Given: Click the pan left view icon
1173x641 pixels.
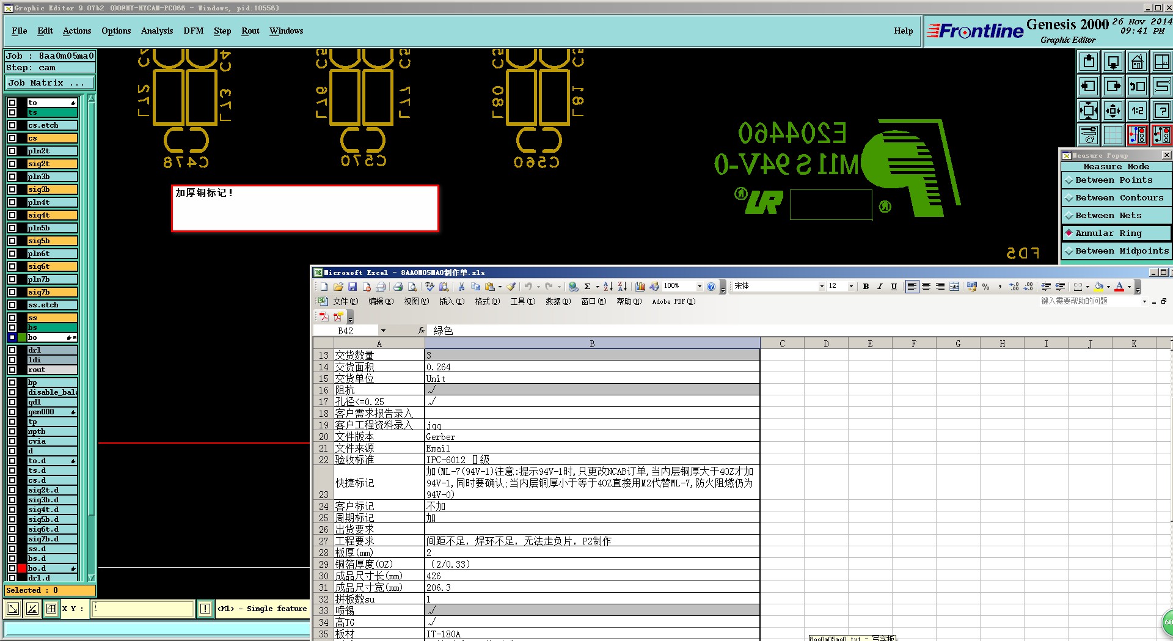Looking at the screenshot, I should tap(1088, 86).
